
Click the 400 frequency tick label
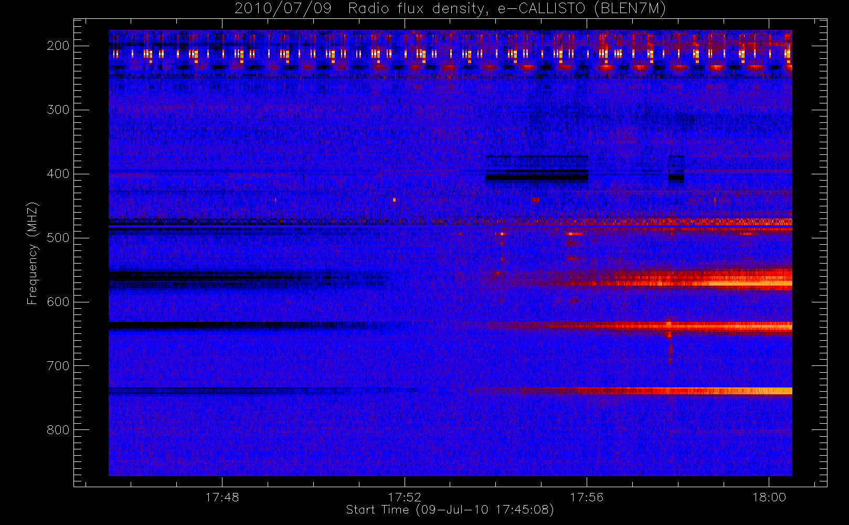(58, 174)
